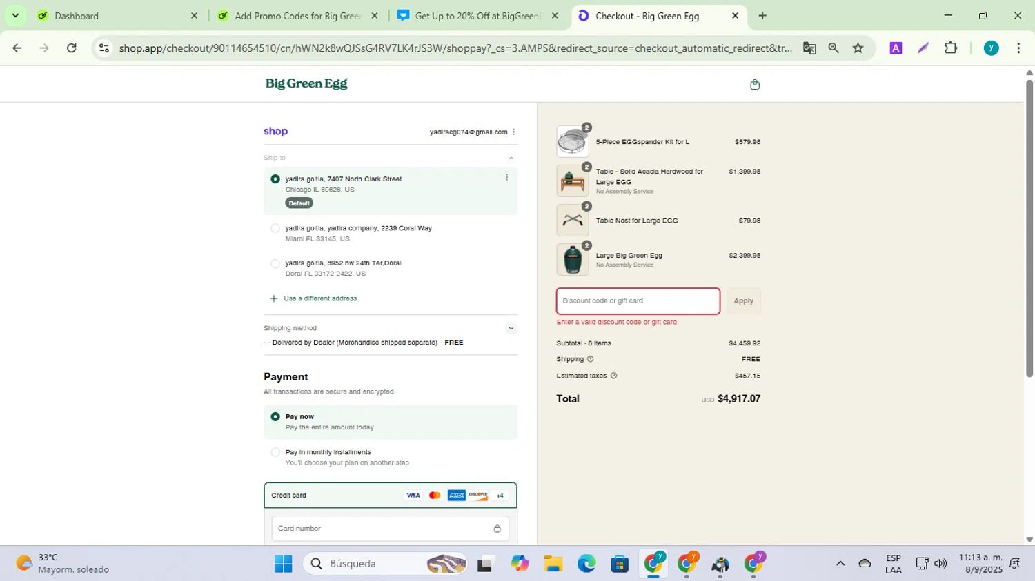Viewport: 1035px width, 581px height.
Task: Open the shopping bag cart icon
Action: click(x=754, y=84)
